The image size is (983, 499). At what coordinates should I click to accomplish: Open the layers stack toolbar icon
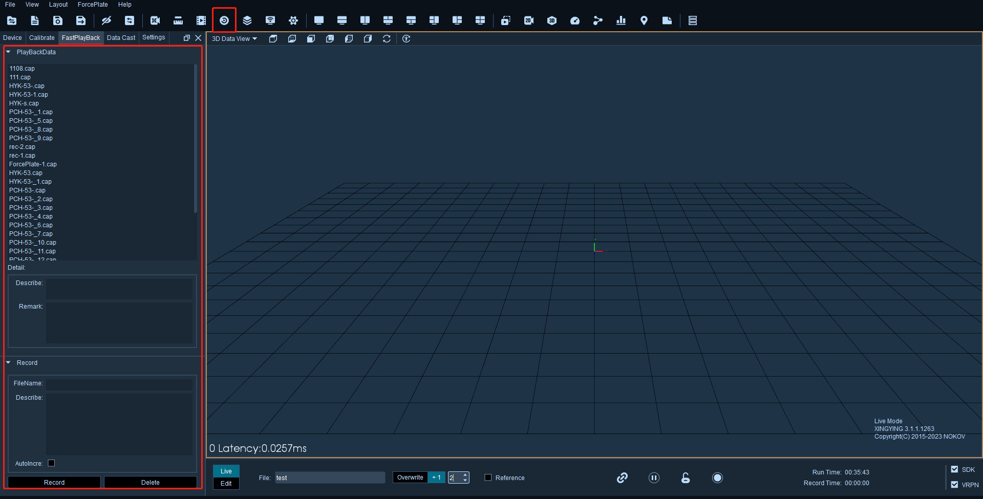coord(247,20)
